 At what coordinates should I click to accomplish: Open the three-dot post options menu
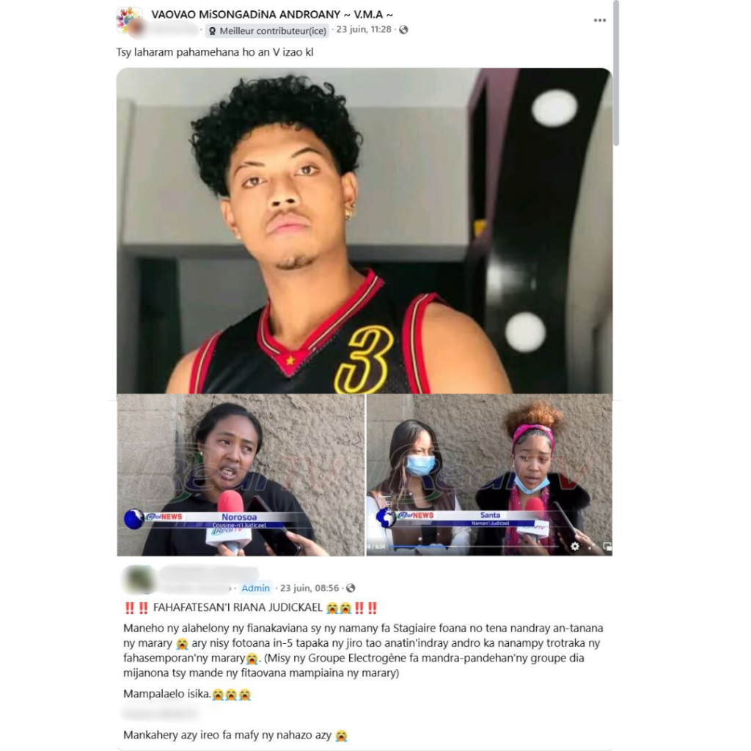click(x=600, y=20)
